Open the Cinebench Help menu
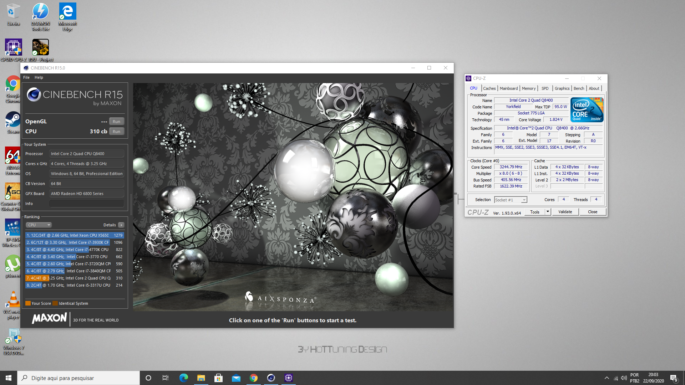This screenshot has height=385, width=685. tap(39, 77)
